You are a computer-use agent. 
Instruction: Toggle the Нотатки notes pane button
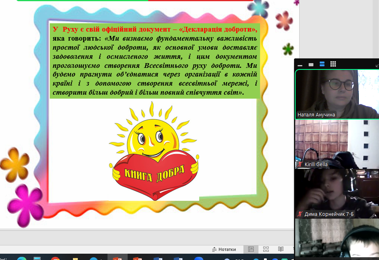[x=224, y=249]
